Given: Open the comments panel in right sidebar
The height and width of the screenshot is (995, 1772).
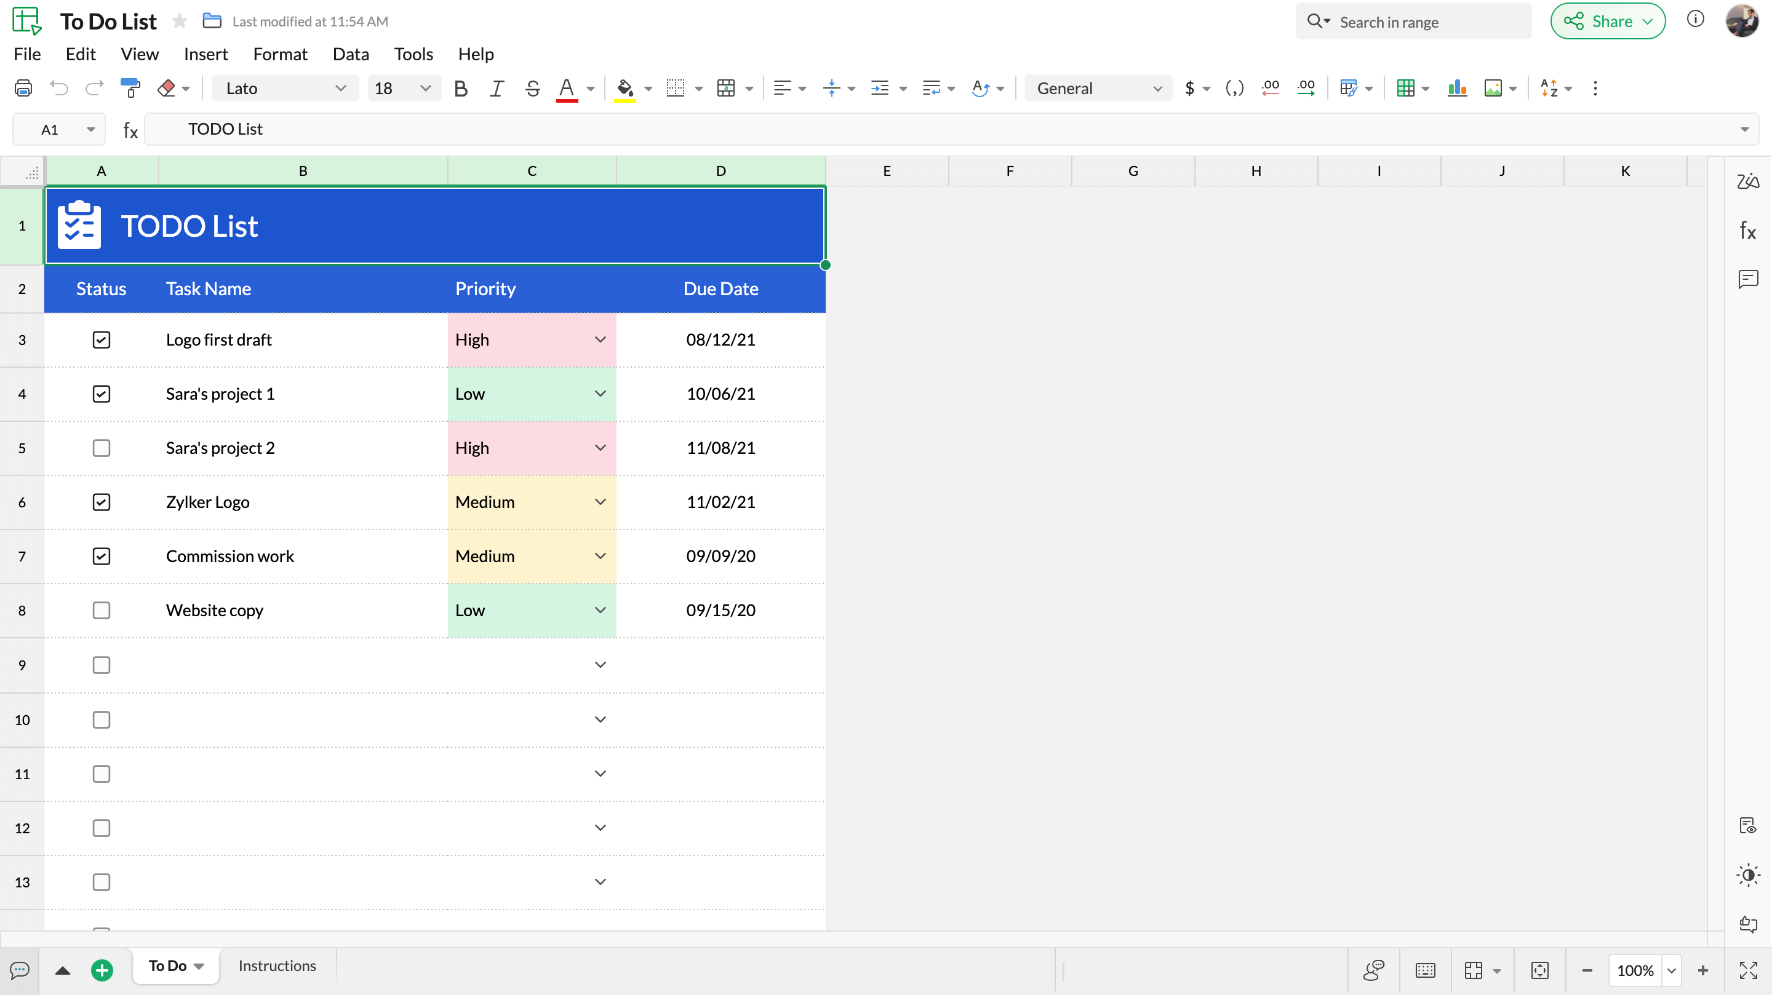Looking at the screenshot, I should 1748,279.
